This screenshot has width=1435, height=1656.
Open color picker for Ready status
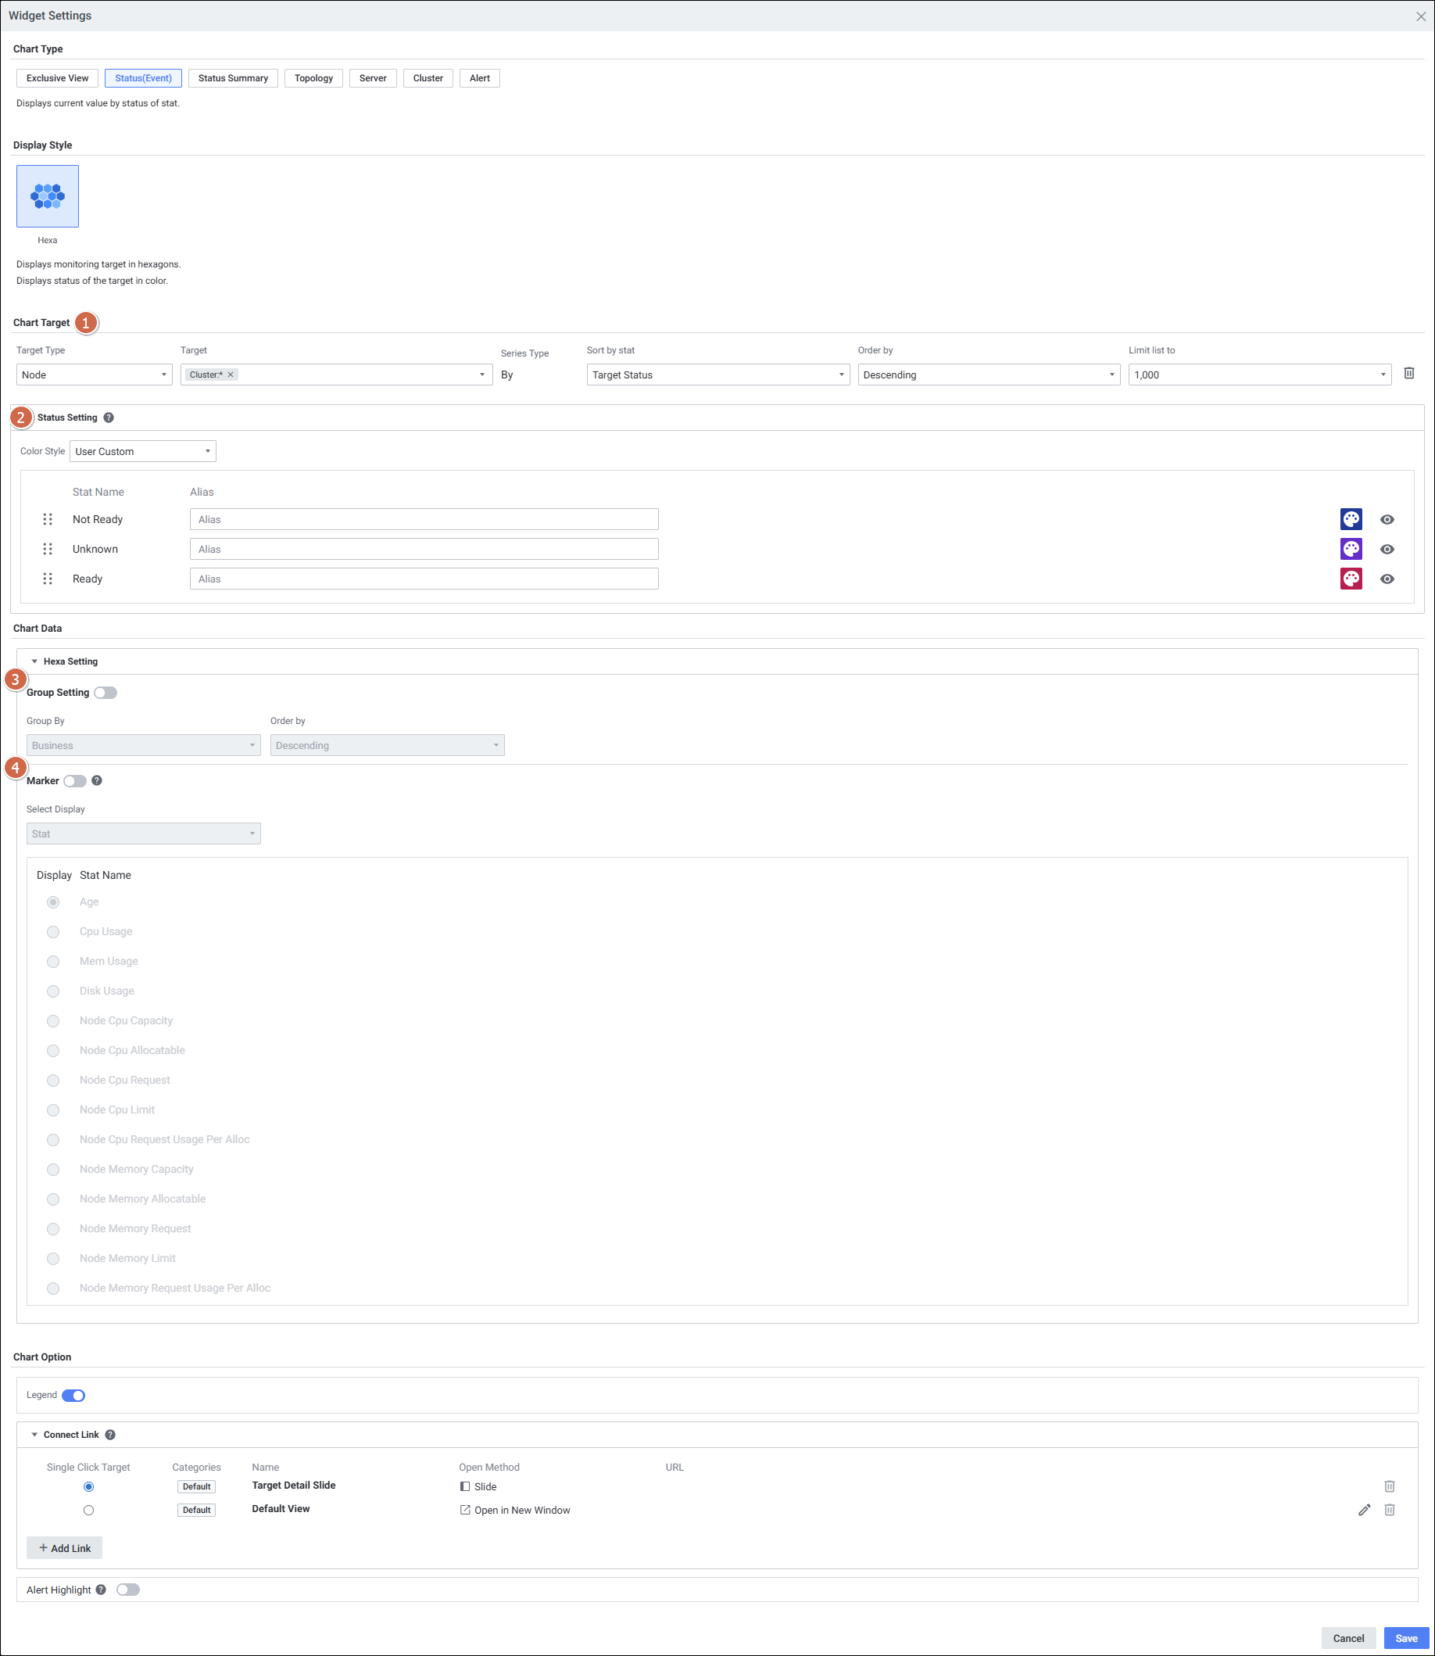[1351, 579]
